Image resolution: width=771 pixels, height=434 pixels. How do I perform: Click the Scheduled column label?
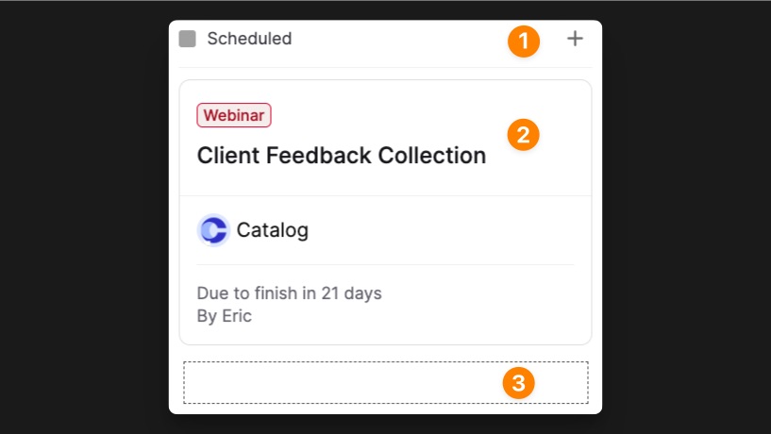(249, 39)
